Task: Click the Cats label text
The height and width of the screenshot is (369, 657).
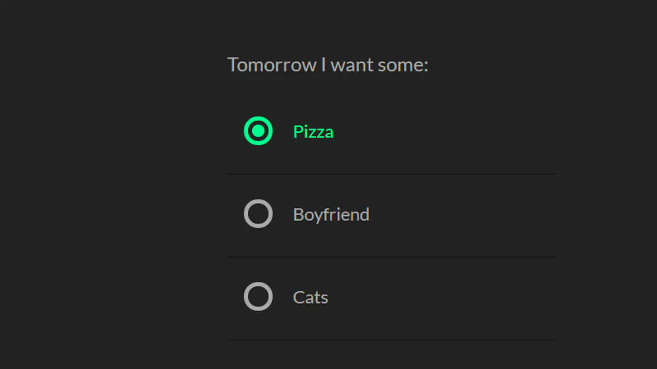Action: click(310, 297)
